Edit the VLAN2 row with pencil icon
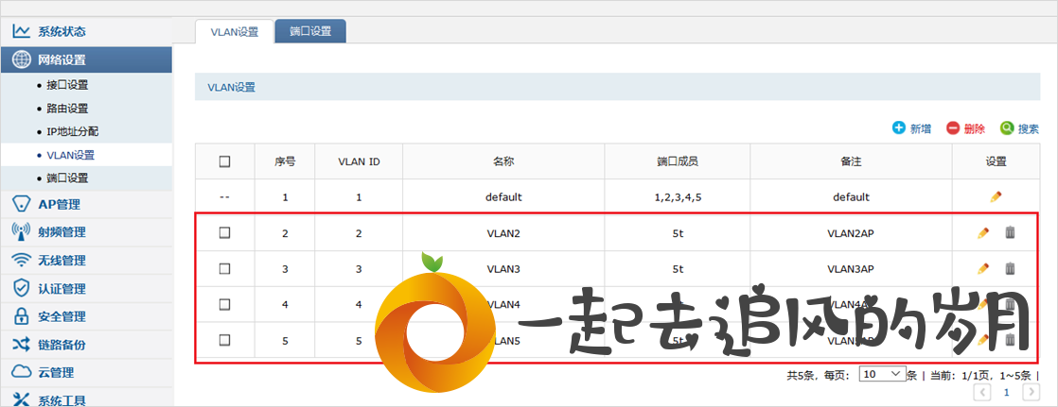Screen dimensions: 1058x407 (983, 232)
